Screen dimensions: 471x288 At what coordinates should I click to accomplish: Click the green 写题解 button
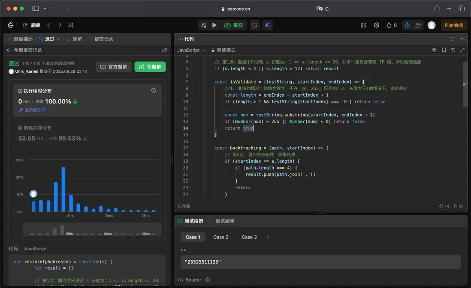pyautogui.click(x=150, y=67)
